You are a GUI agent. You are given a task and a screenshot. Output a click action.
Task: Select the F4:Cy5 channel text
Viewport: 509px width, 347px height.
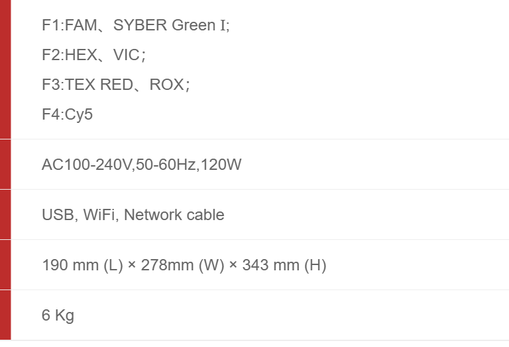pos(67,115)
